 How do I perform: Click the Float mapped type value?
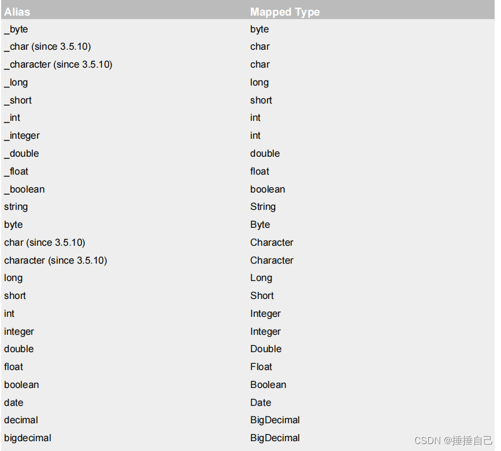click(261, 367)
